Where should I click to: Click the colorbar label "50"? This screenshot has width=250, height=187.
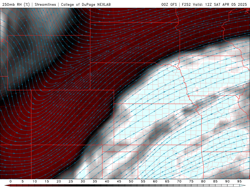131,181
